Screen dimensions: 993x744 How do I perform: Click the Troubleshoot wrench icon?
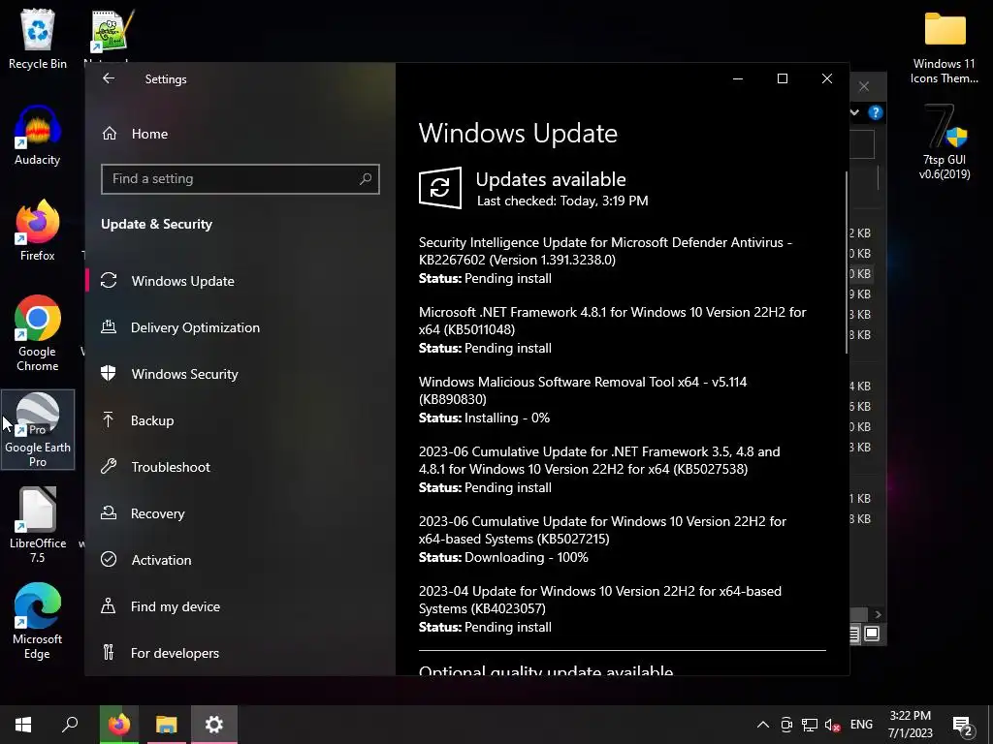click(109, 466)
